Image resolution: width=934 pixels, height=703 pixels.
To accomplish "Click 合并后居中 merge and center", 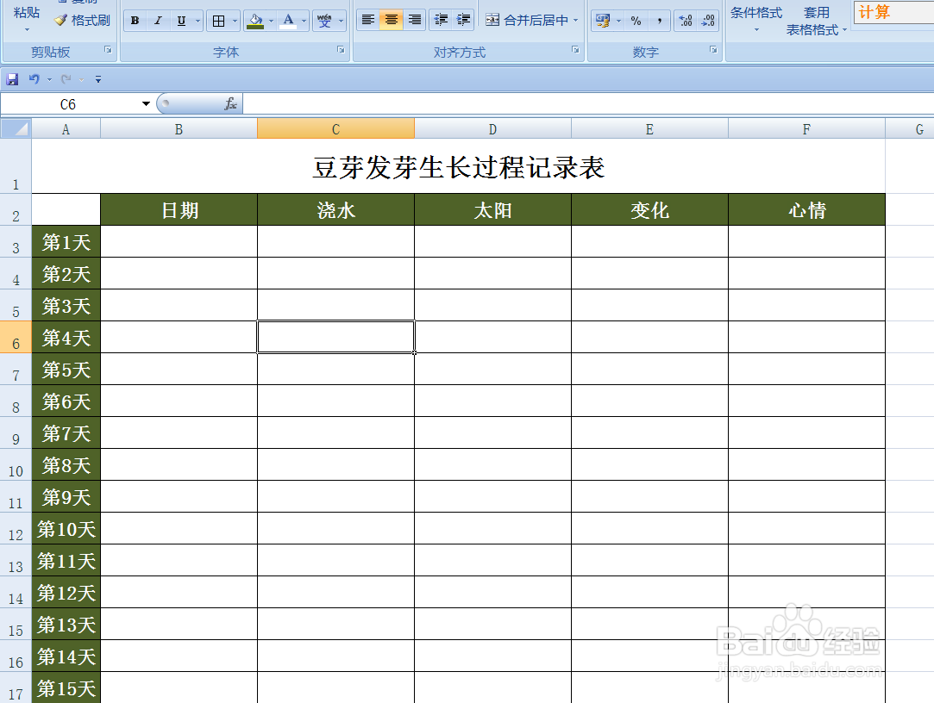I will point(527,20).
